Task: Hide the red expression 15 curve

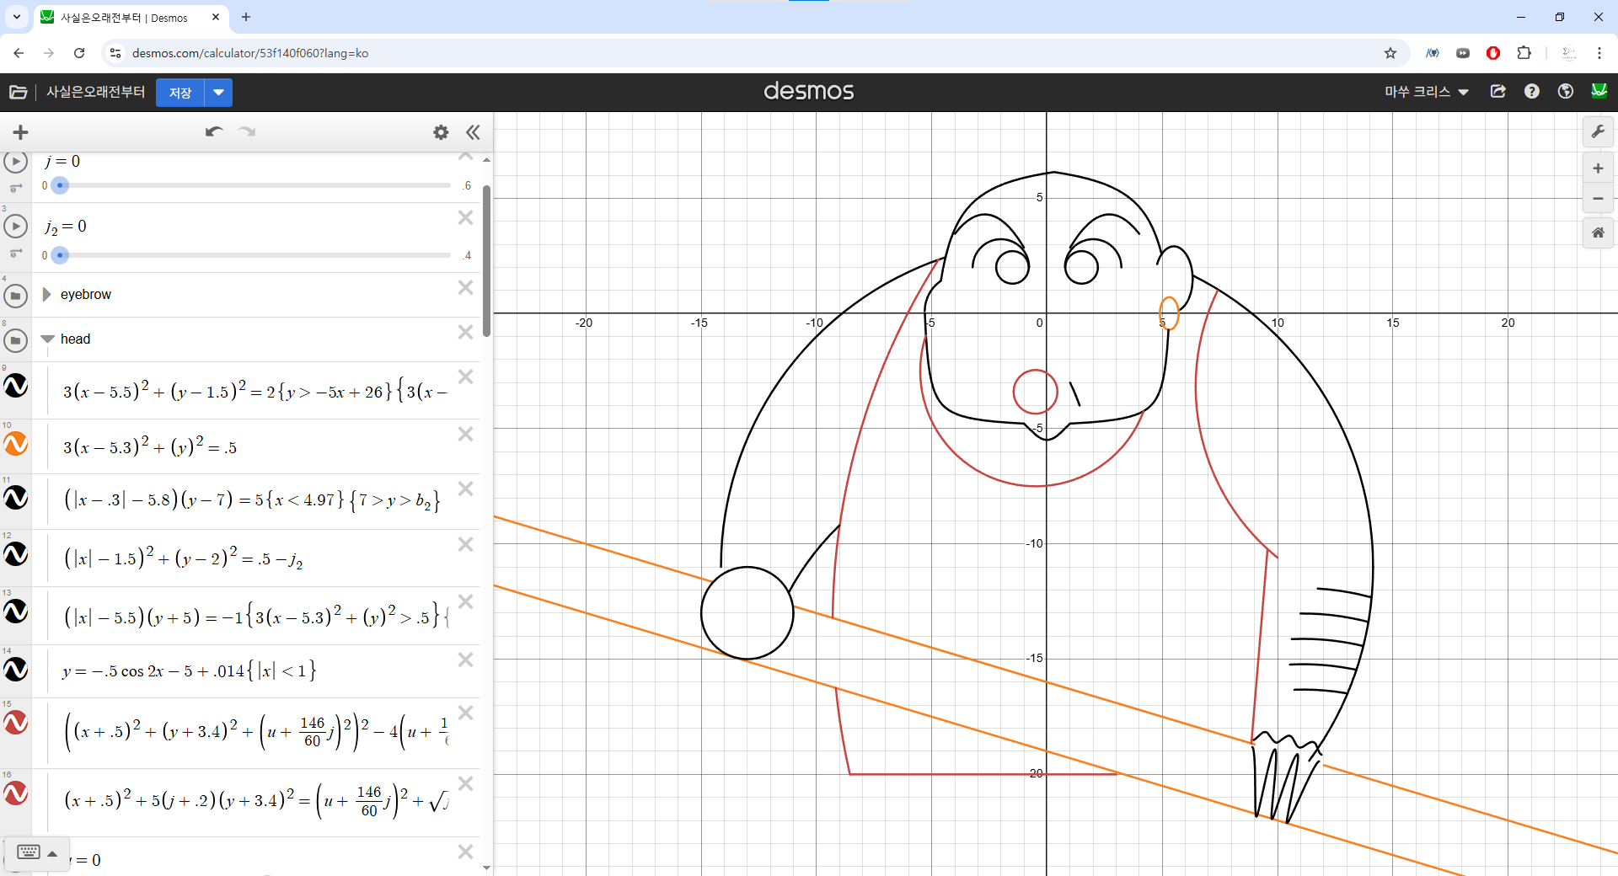Action: pyautogui.click(x=16, y=724)
